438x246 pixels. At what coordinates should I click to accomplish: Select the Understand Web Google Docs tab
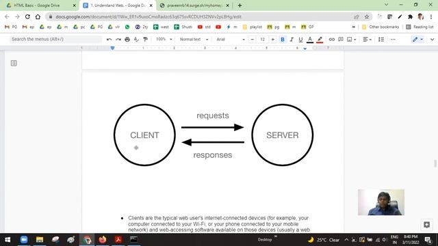coord(118,5)
